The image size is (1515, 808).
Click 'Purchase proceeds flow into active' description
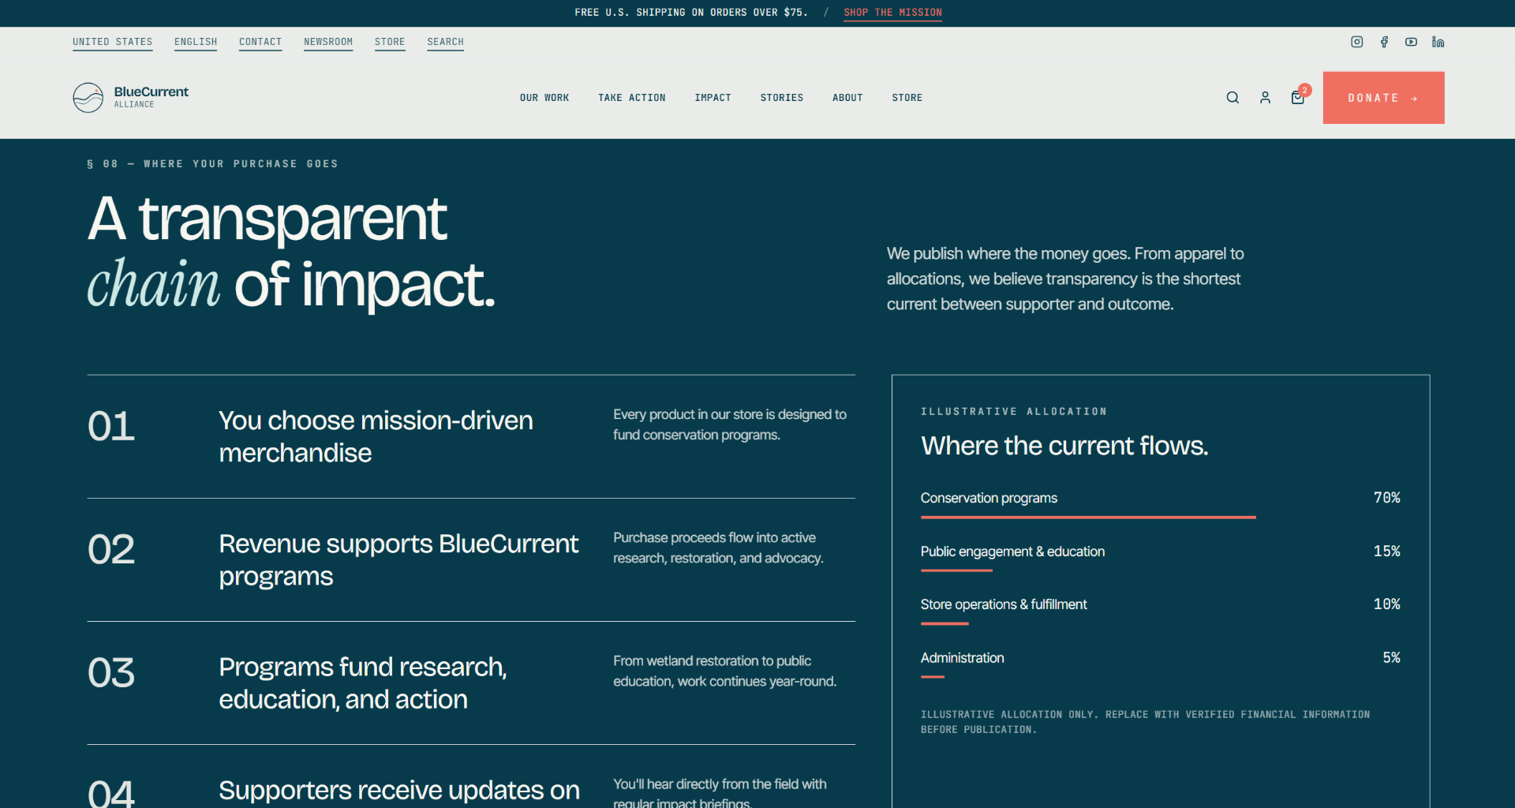pyautogui.click(x=718, y=548)
